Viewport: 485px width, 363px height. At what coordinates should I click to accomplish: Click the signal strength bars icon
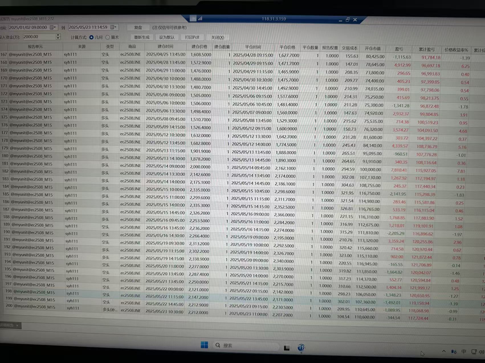click(x=200, y=18)
